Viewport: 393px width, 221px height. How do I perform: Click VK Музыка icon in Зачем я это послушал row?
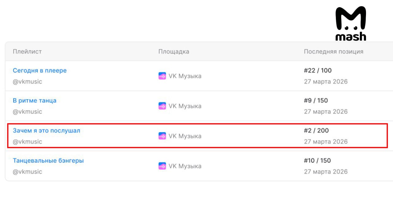point(162,136)
